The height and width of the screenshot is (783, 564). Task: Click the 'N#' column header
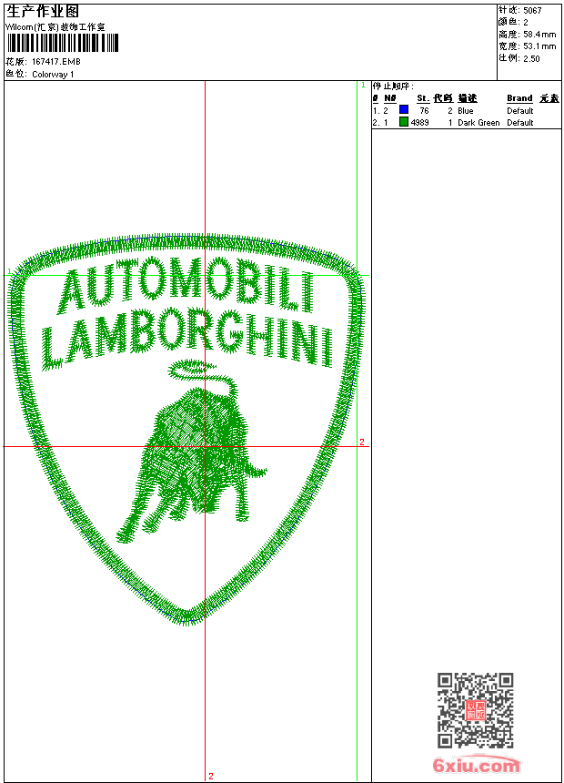coord(390,98)
